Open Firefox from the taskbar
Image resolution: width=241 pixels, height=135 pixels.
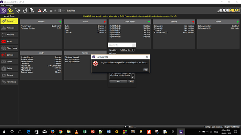(52, 132)
